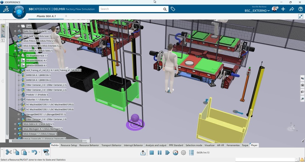Open the Toque tab
Image resolution: width=305 pixels, height=162 pixels.
[x=245, y=145]
